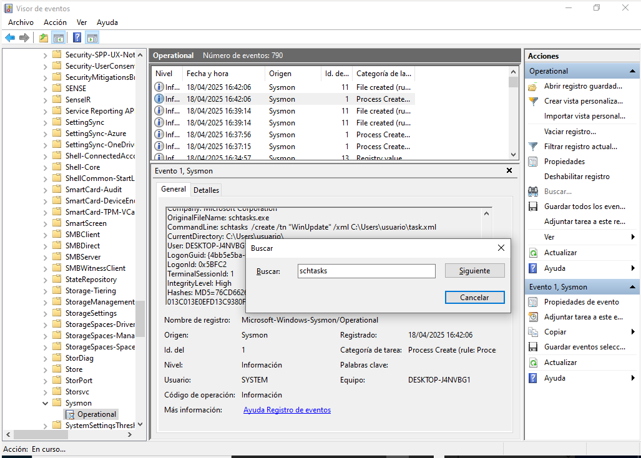Collapse the Evento 1, Sysmon actions section
Screen dimensions: 641x458
pos(632,287)
